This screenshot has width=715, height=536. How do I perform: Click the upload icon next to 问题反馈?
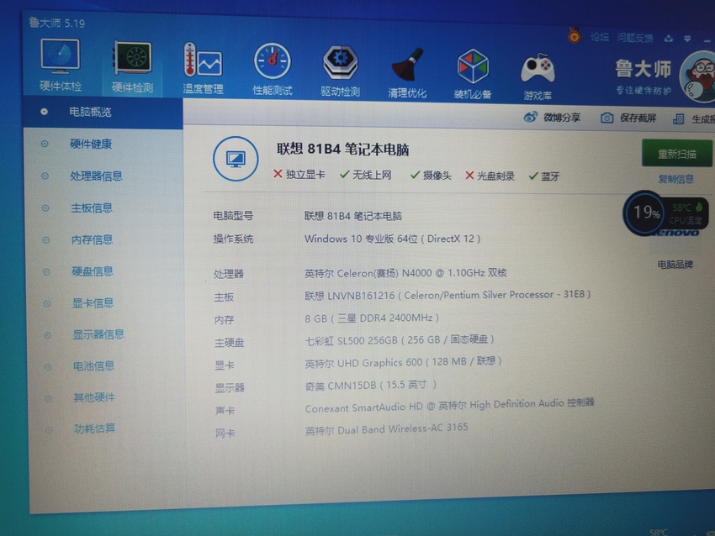click(668, 39)
